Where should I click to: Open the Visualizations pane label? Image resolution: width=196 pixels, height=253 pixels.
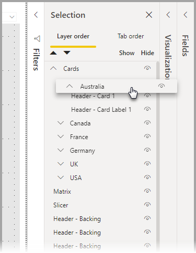point(168,57)
